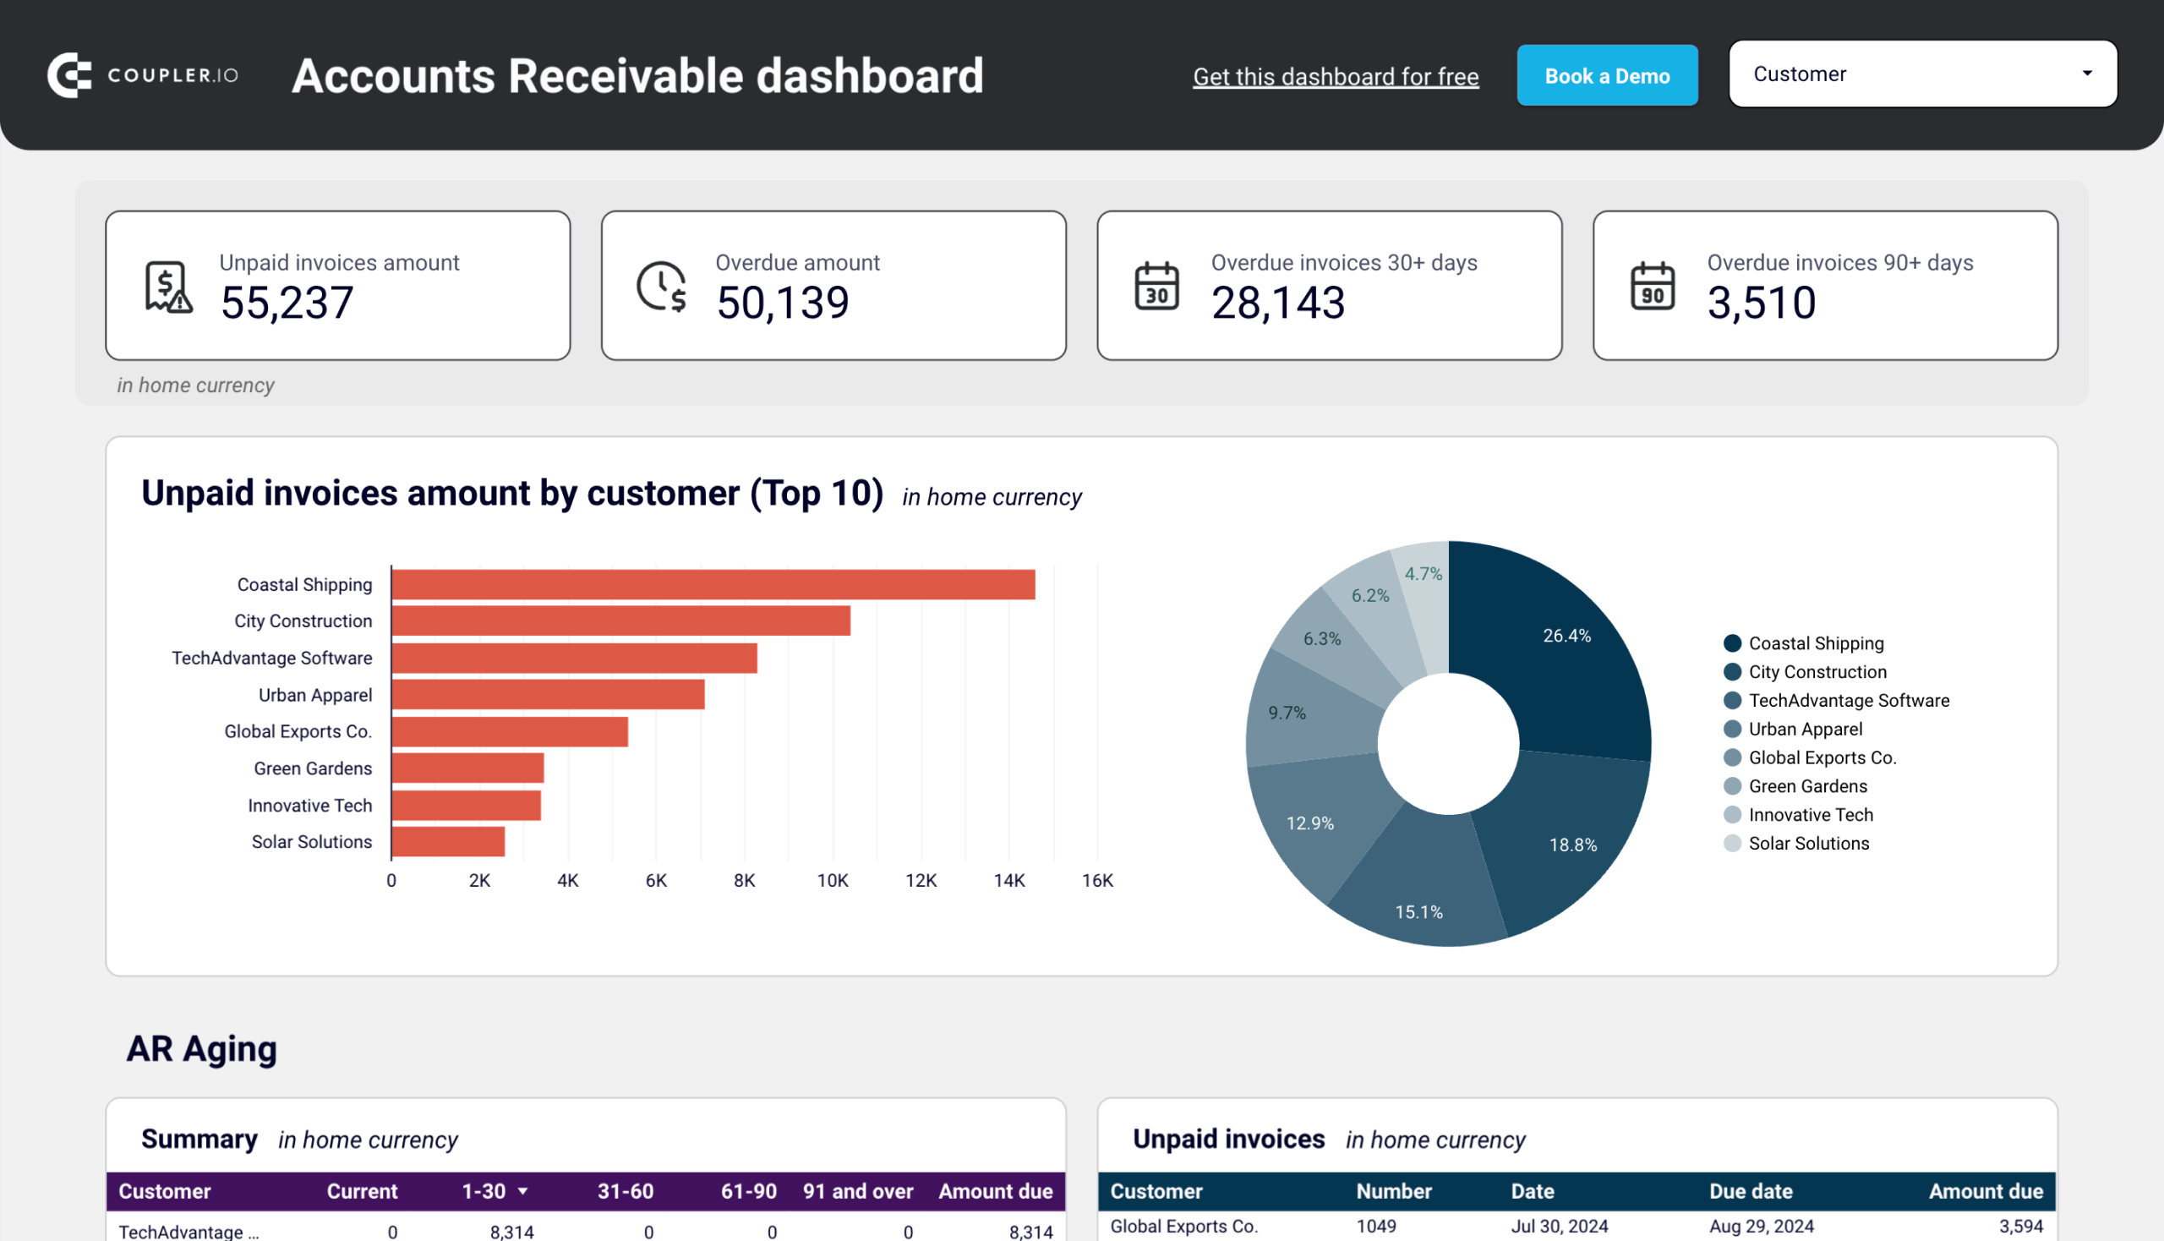Click the Book a Demo button

click(x=1609, y=74)
